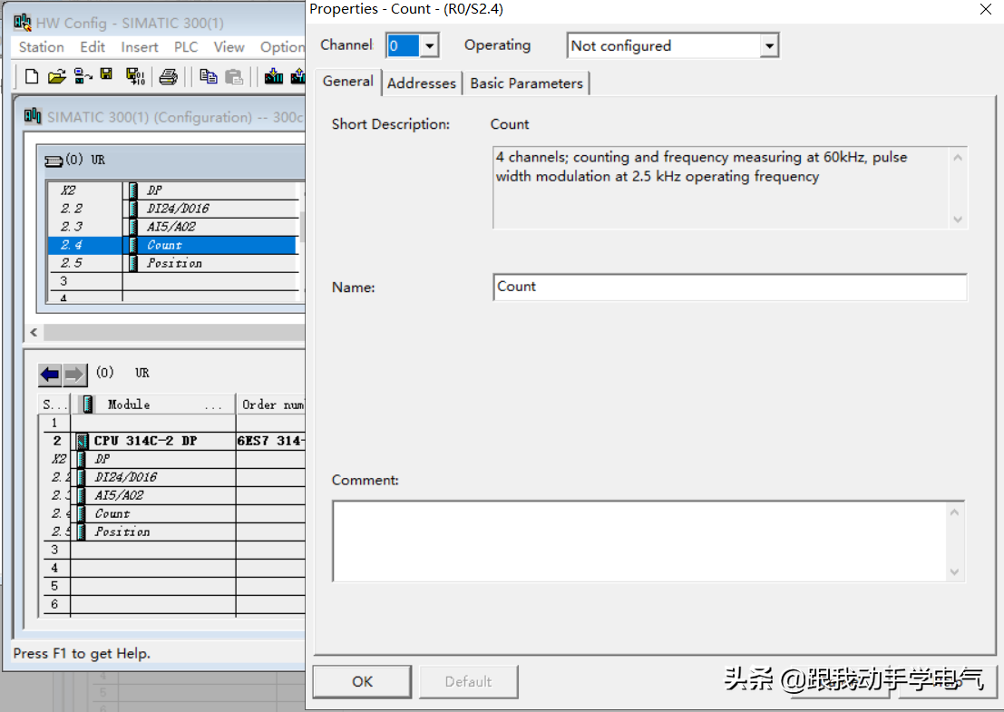Viewport: 1004px width, 712px height.
Task: Click the Open station folder icon
Action: [x=56, y=76]
